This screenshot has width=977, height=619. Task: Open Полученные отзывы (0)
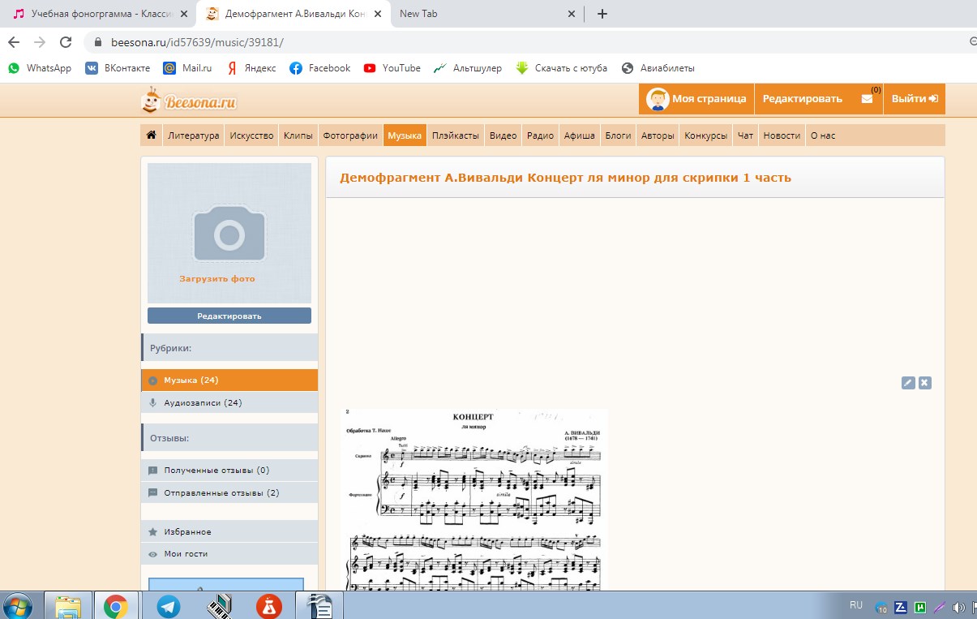click(x=229, y=471)
